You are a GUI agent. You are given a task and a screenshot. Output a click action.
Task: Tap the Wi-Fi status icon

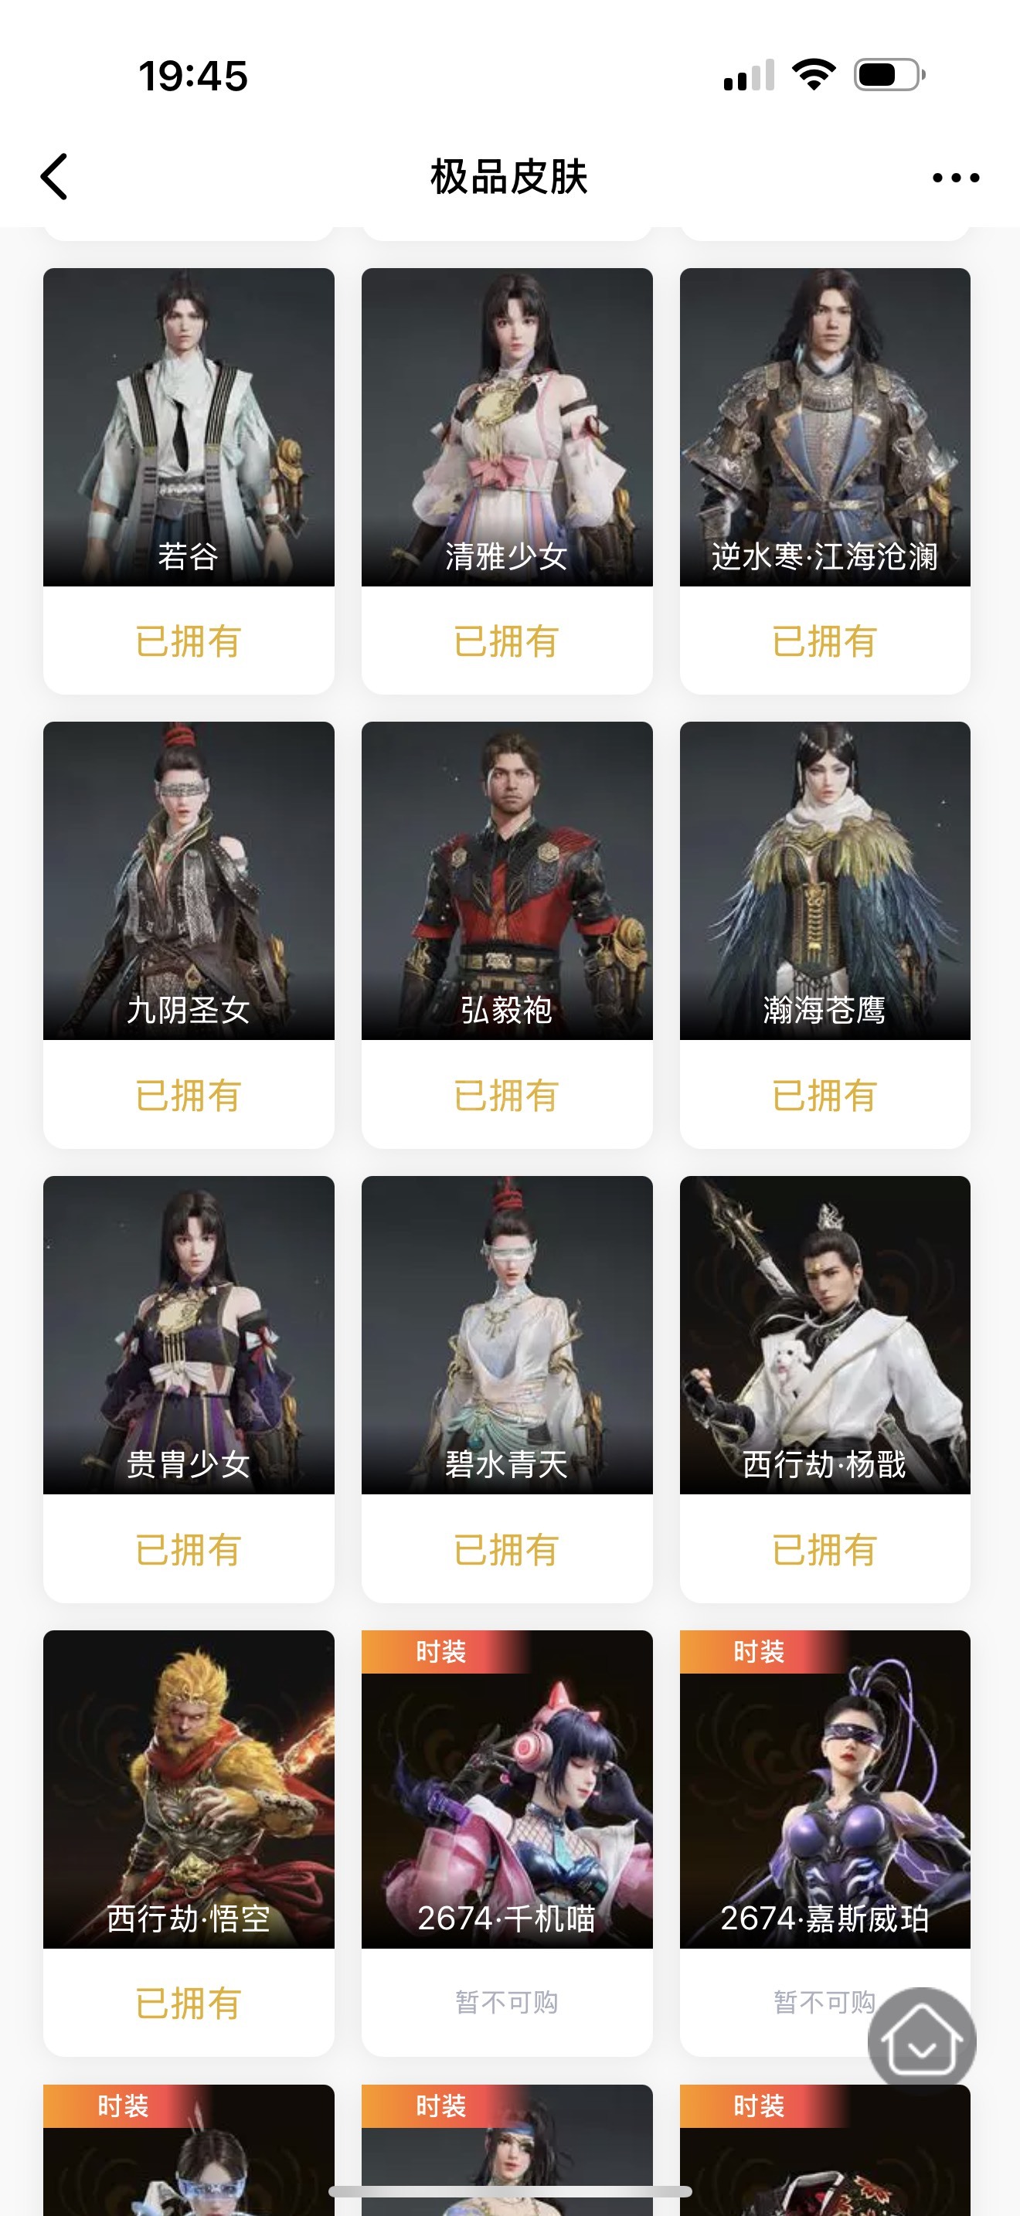pos(814,75)
